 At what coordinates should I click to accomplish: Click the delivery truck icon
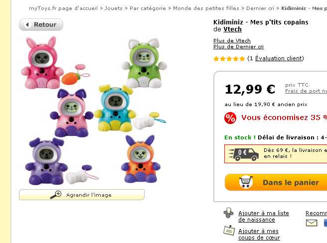(x=243, y=153)
